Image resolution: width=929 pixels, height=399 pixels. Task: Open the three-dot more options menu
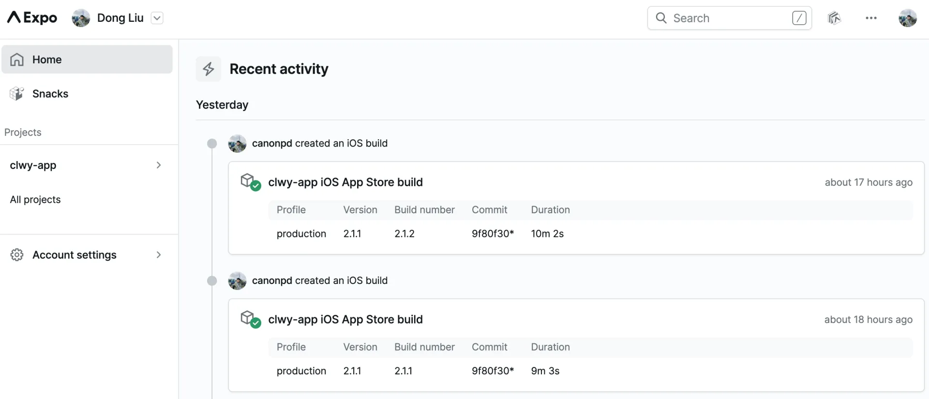click(x=871, y=18)
